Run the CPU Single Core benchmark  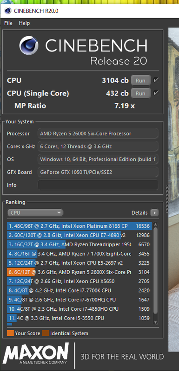pos(140,93)
